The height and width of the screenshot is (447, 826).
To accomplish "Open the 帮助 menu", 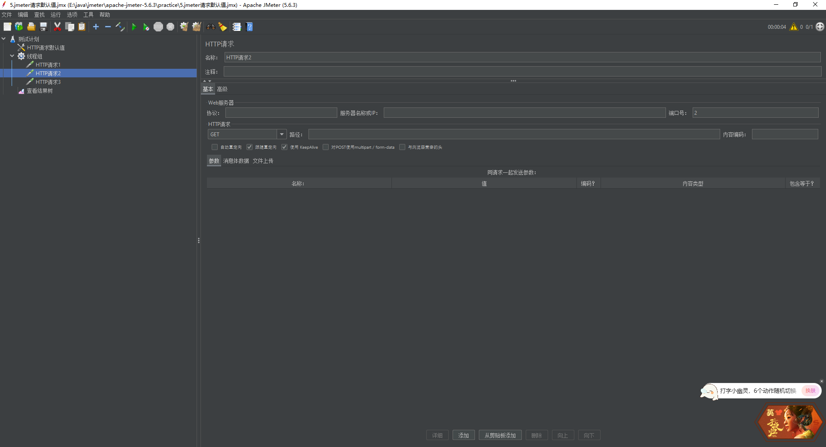I will pos(105,15).
